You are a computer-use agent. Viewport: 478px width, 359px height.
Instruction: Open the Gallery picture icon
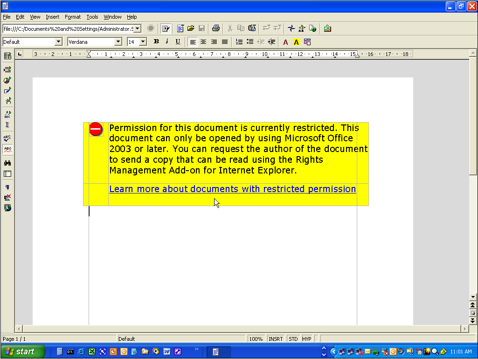[327, 28]
